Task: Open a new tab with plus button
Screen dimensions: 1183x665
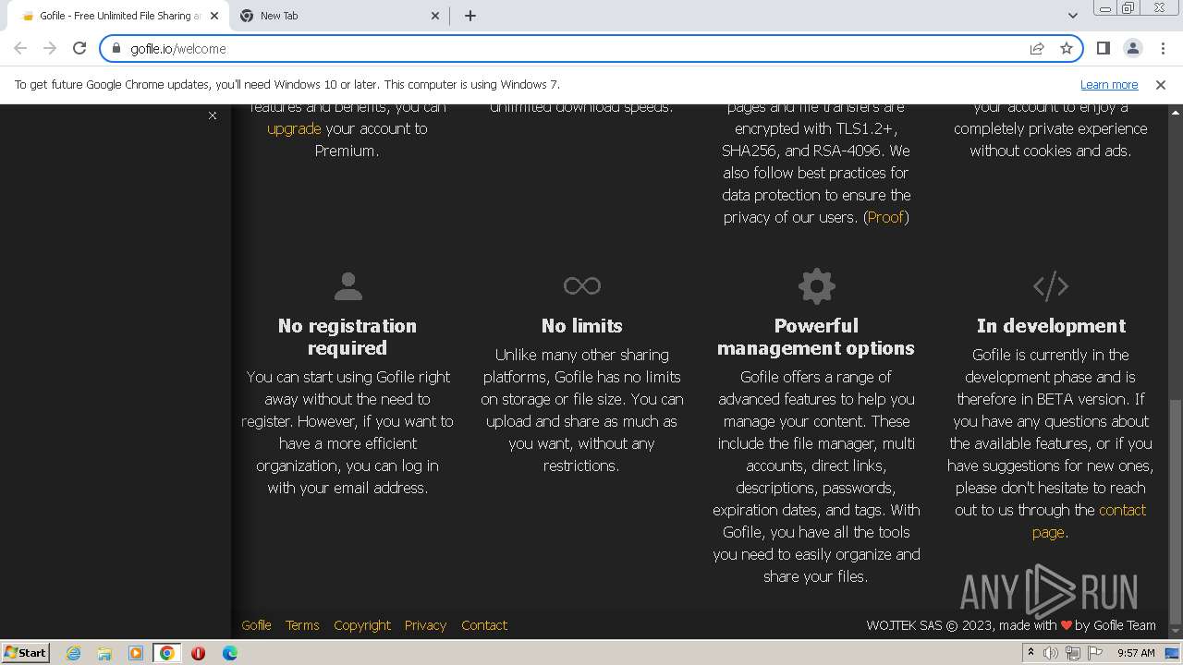Action: pos(470,16)
